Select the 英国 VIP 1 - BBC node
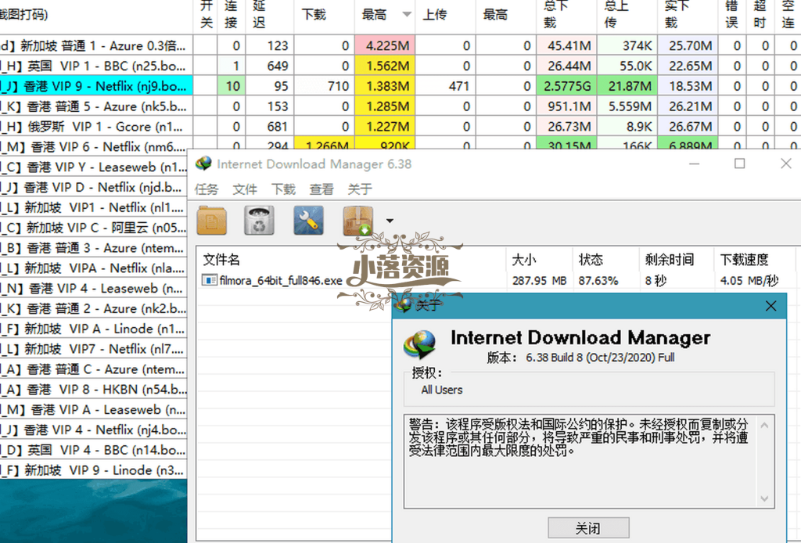 96,66
